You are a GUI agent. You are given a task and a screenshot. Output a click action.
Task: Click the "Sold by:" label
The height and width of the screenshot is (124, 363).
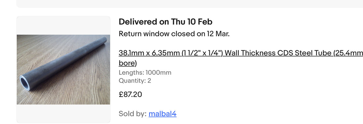click(132, 114)
